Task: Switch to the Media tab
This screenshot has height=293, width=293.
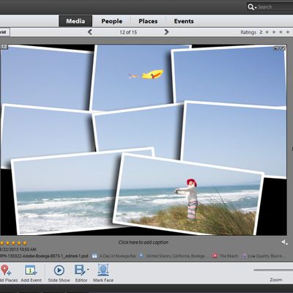Action: coord(75,21)
